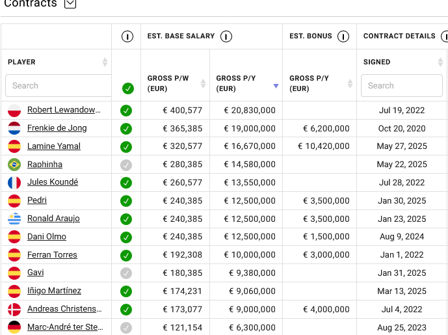
Task: Click green verified check for Pedri
Action: pos(126,201)
